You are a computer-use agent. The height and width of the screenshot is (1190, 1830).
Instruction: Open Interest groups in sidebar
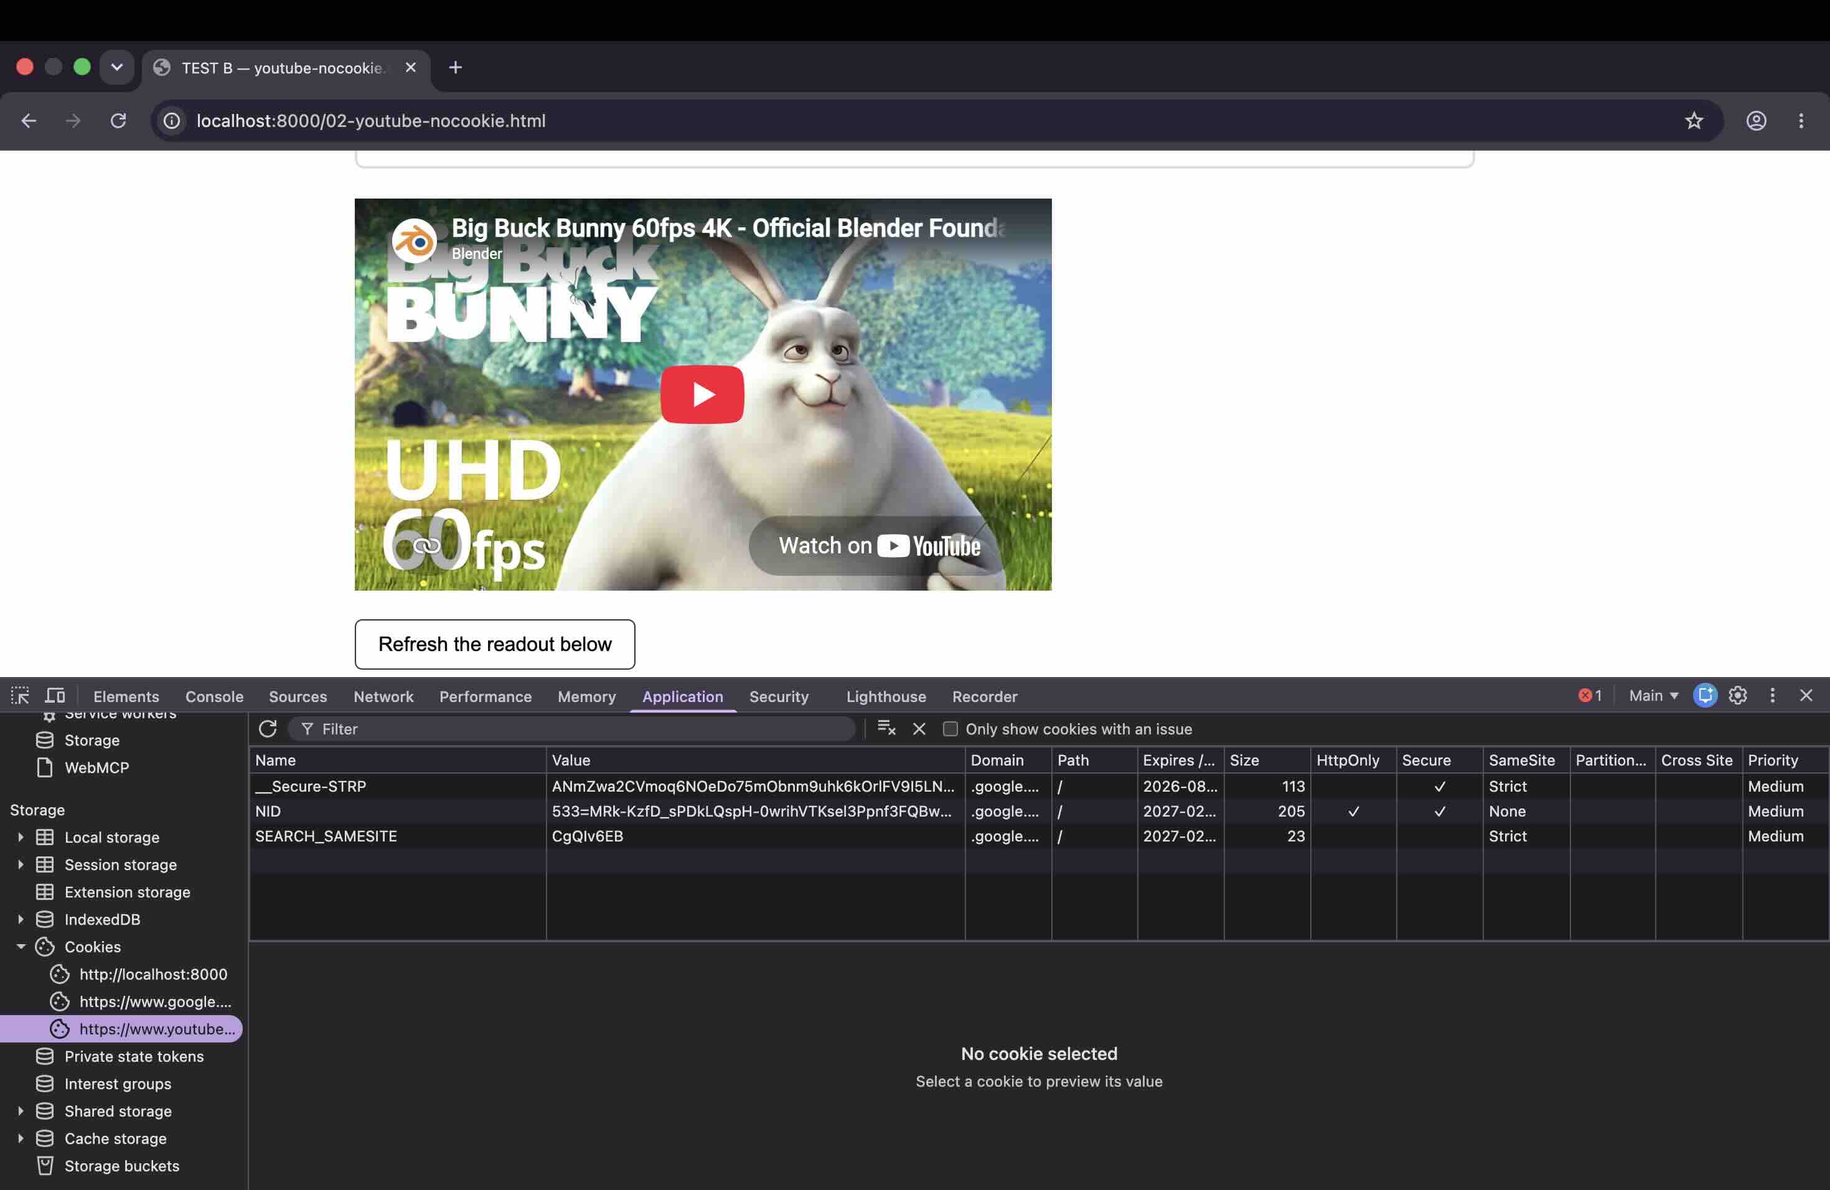(x=118, y=1084)
